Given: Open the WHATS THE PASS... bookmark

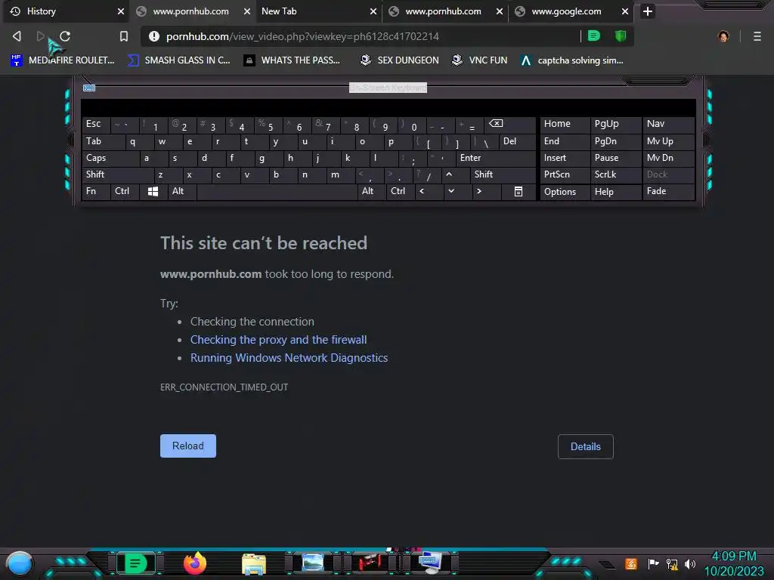Looking at the screenshot, I should click(293, 60).
